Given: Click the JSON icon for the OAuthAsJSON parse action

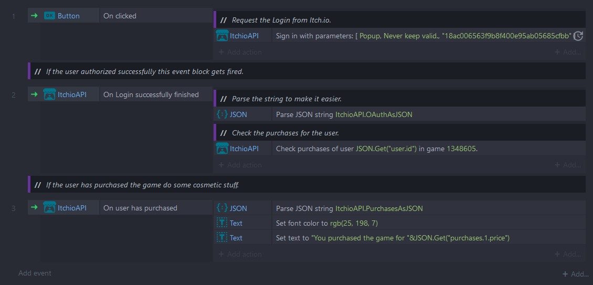Looking at the screenshot, I should 221,114.
